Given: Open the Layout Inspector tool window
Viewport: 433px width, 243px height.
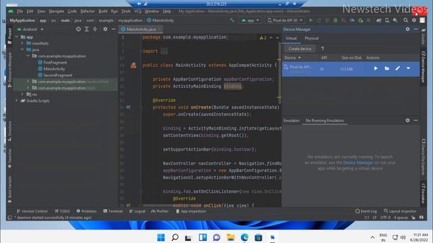Looking at the screenshot, I should pyautogui.click(x=400, y=211).
